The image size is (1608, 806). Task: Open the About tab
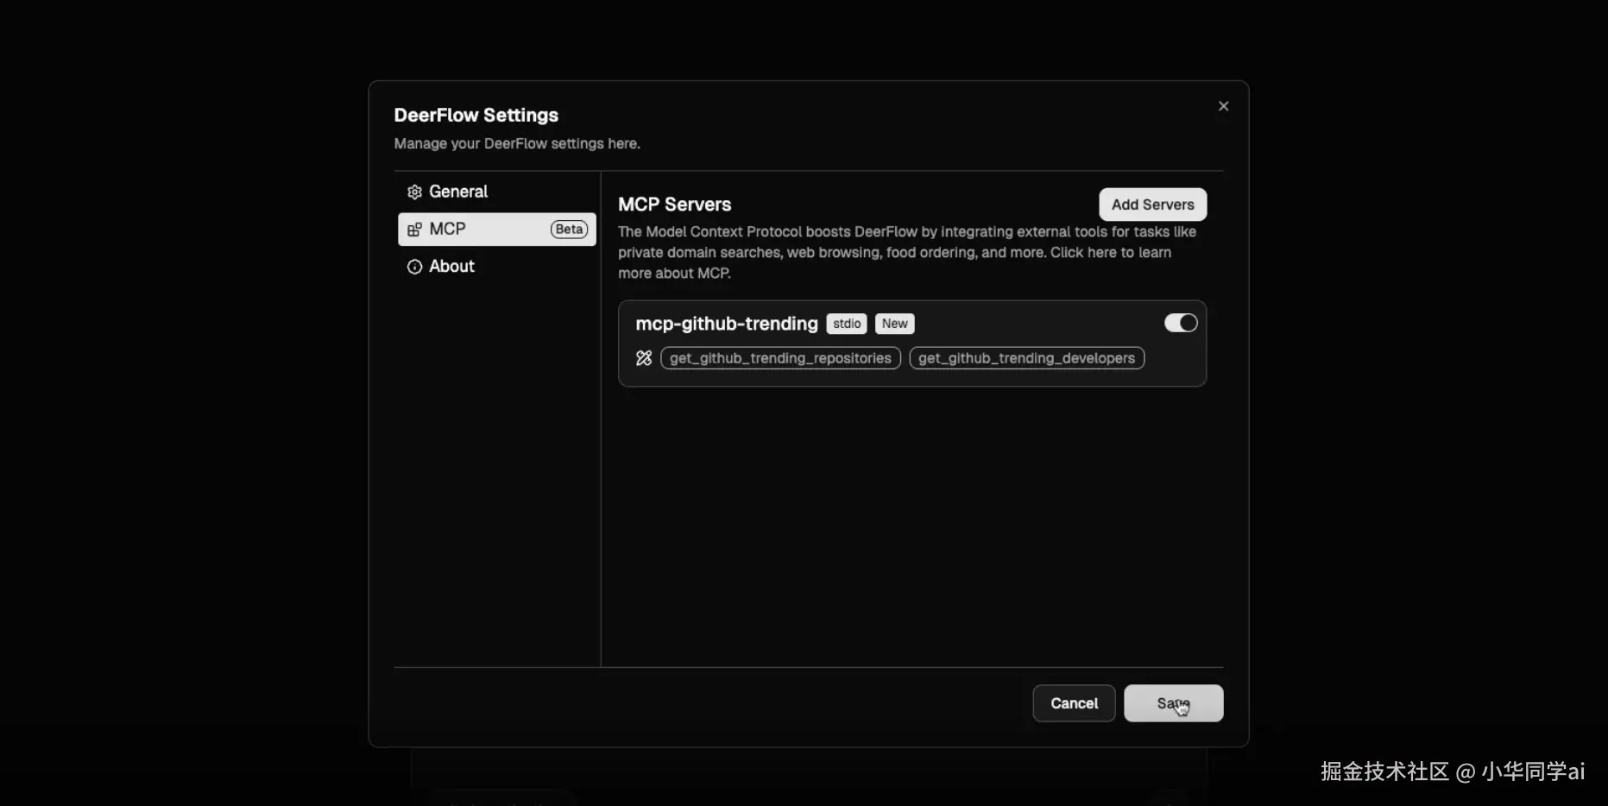pos(496,266)
